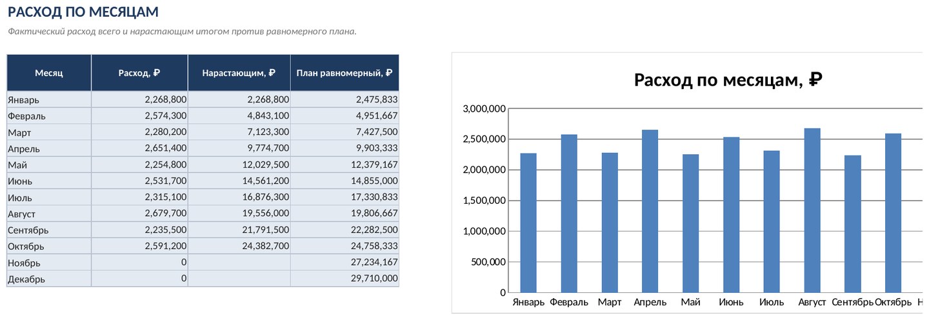Screen dimensions: 929x320
Task: Click the Август bar in the chart
Action: point(812,210)
